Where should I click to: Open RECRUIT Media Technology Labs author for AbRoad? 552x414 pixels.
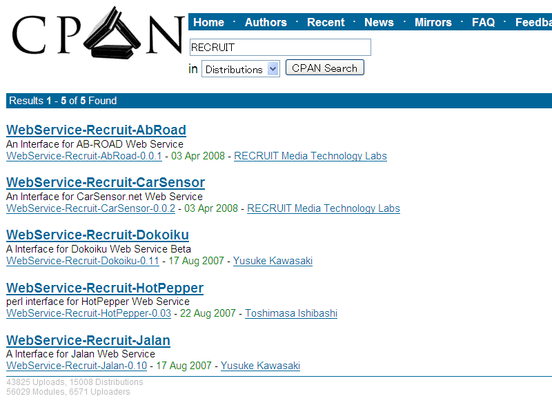(310, 156)
